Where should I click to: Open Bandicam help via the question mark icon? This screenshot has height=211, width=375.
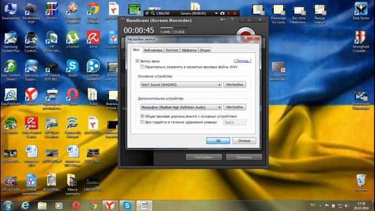[x=232, y=20]
